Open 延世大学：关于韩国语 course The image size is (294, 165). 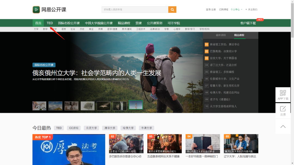223,58
